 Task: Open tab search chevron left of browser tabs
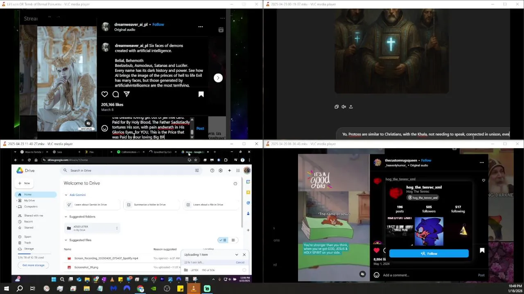[x=16, y=152]
